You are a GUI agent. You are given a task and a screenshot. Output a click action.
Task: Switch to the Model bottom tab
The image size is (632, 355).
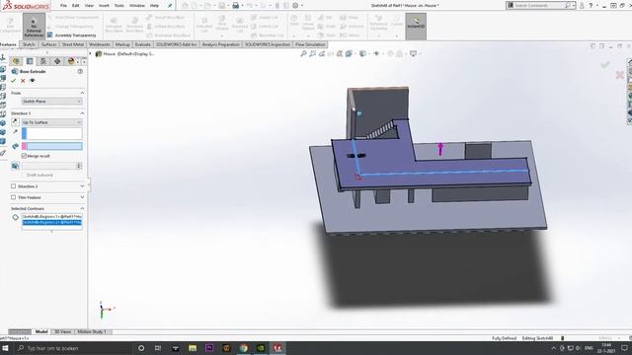(x=41, y=331)
